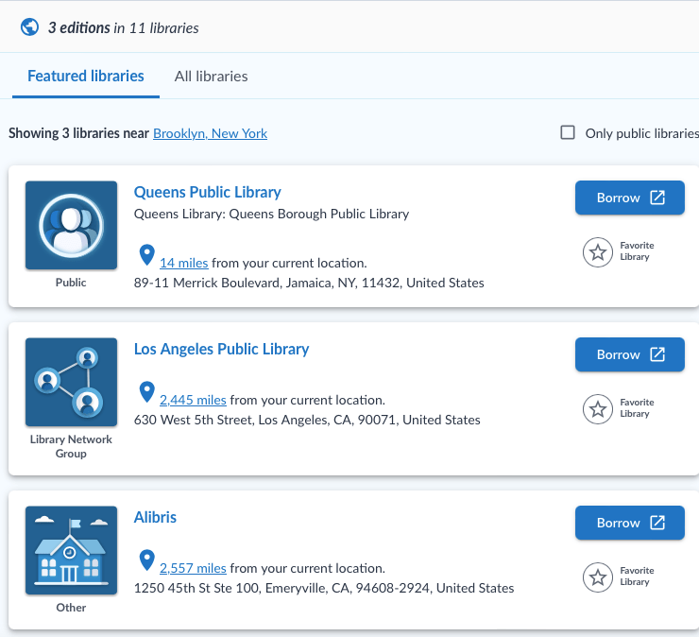This screenshot has width=699, height=637.
Task: Enable the Only public libraries checkbox
Action: pos(568,132)
